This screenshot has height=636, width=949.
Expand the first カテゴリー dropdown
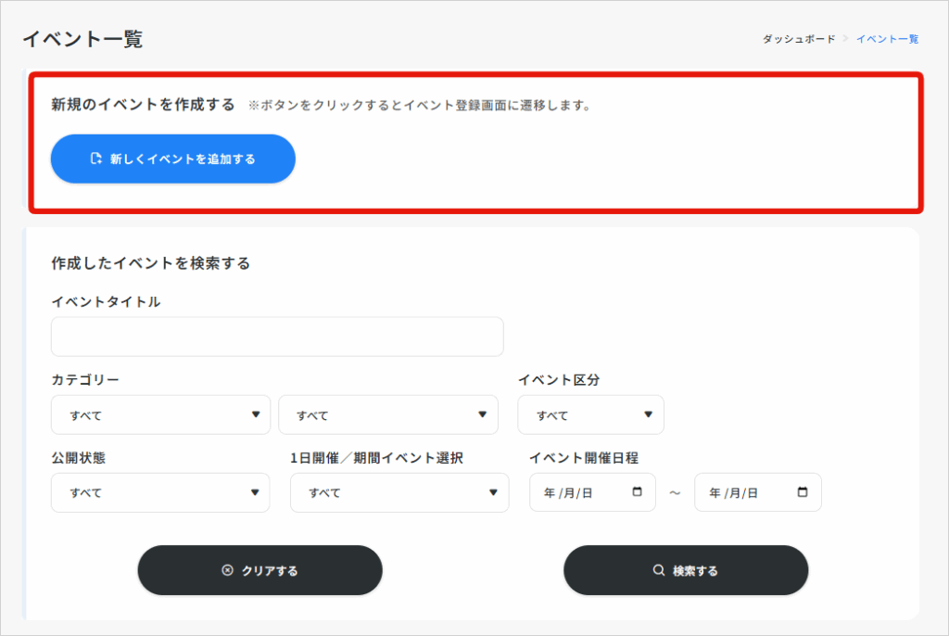pos(160,414)
